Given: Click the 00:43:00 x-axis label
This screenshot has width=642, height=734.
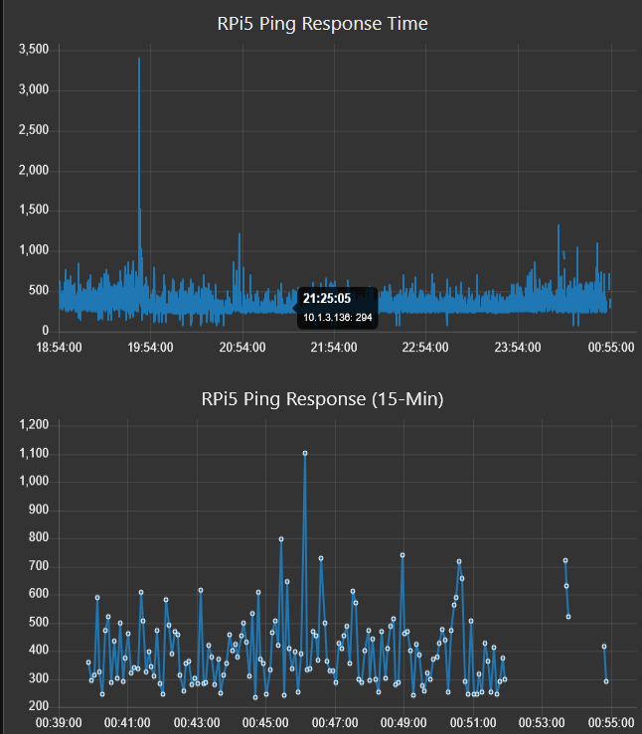Looking at the screenshot, I should click(x=197, y=723).
